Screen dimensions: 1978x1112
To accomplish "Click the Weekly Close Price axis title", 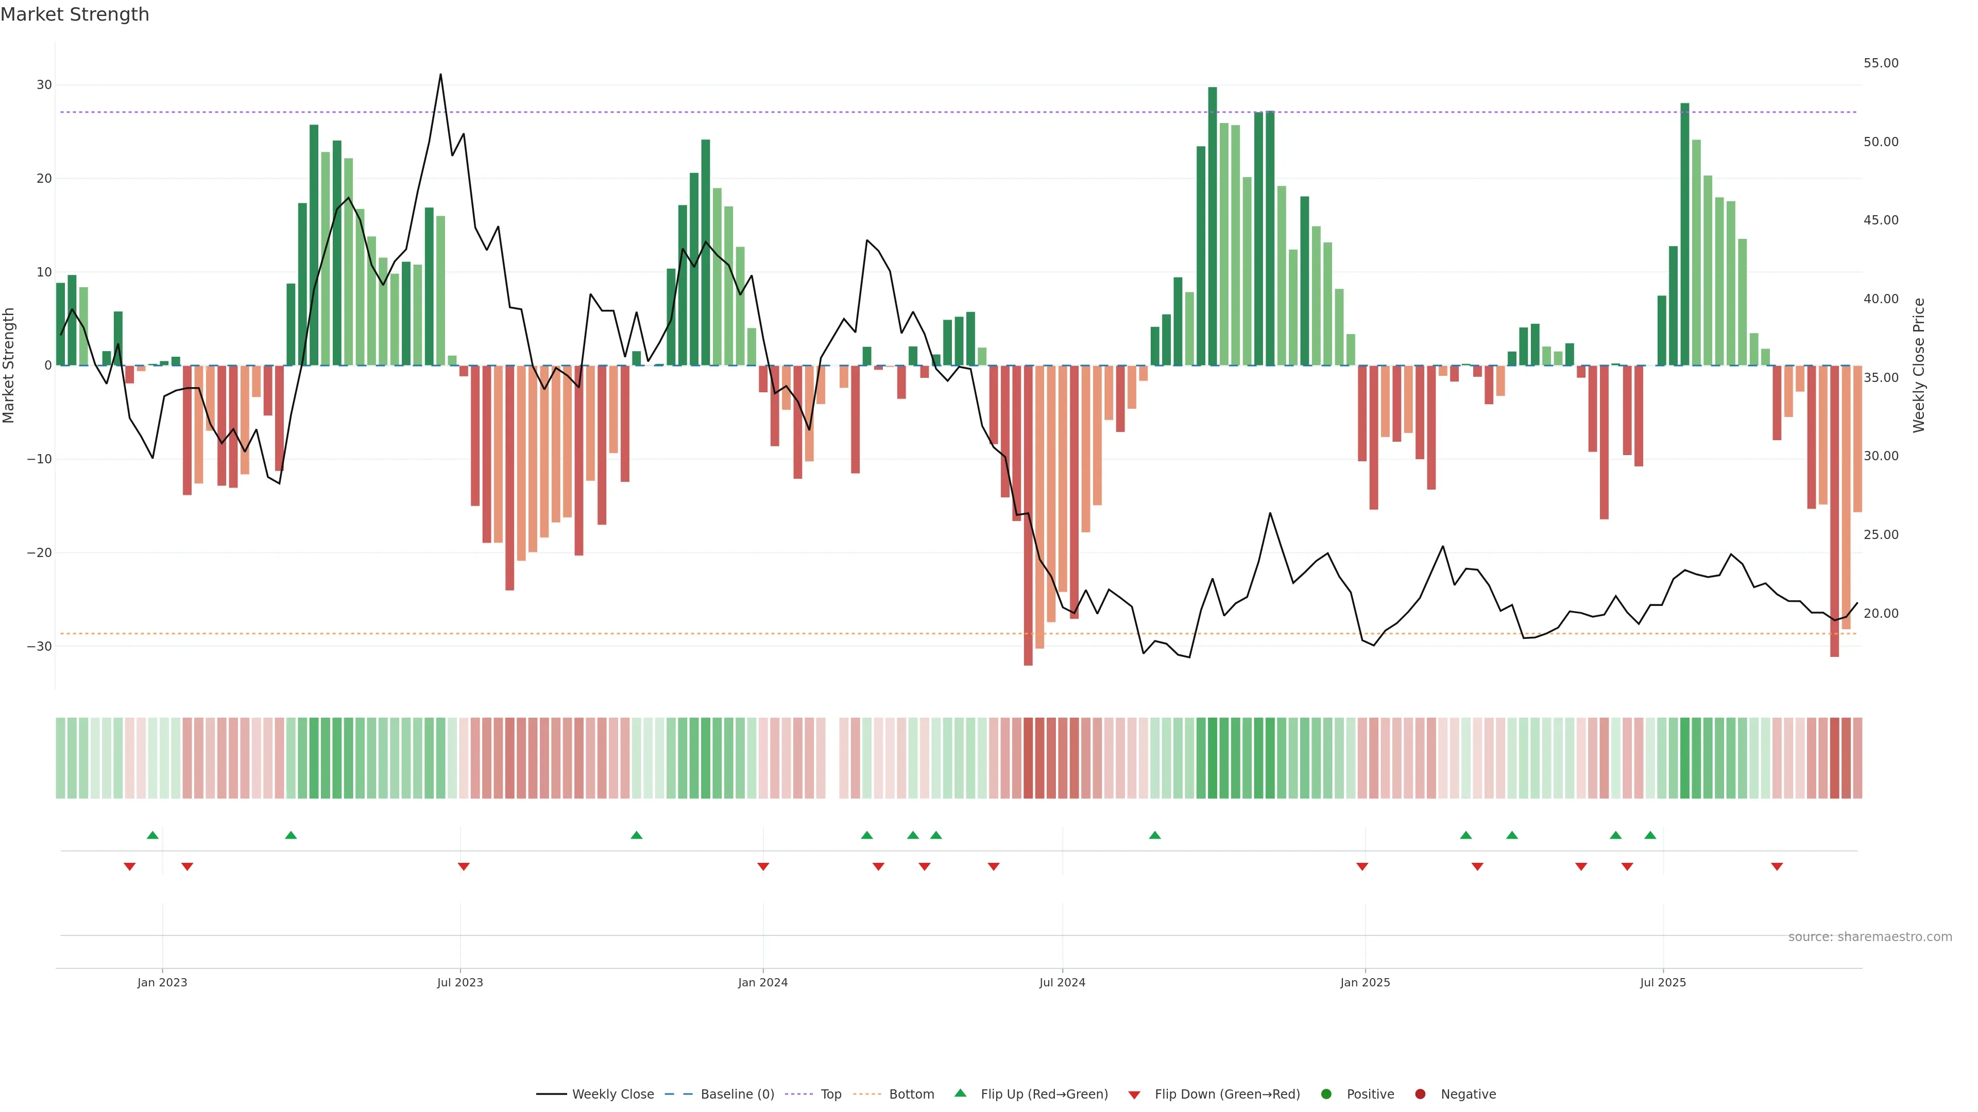I will 1919,366.
